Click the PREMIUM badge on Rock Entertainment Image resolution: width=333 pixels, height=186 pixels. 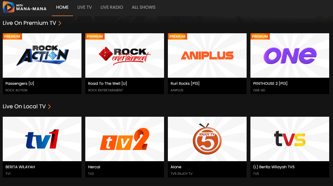click(x=95, y=37)
